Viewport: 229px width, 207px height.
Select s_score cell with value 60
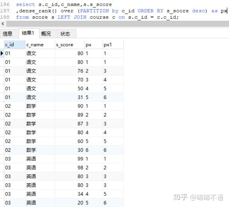[x=70, y=141]
